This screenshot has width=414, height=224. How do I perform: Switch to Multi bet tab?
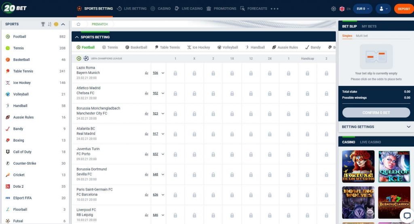pos(361,36)
